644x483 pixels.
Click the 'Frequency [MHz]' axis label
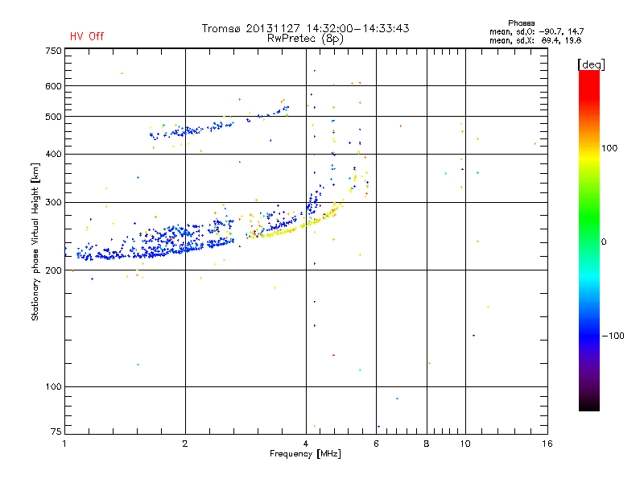[306, 454]
